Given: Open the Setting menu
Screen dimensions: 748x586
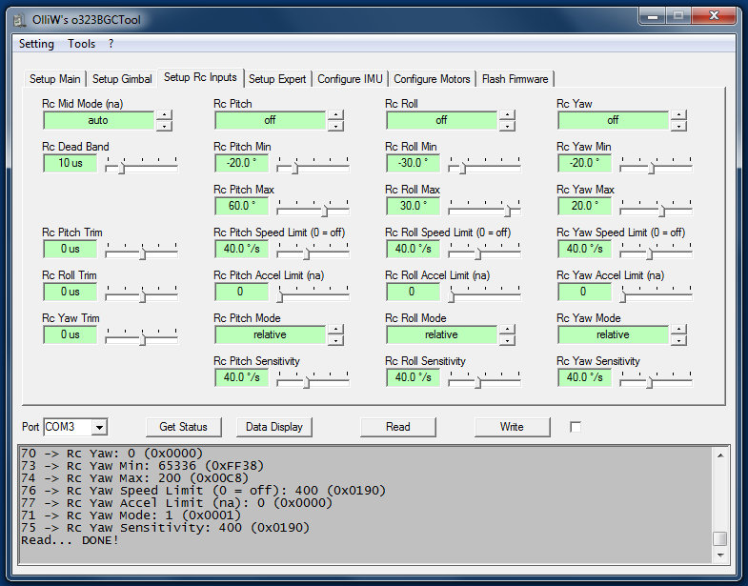Looking at the screenshot, I should click(36, 44).
